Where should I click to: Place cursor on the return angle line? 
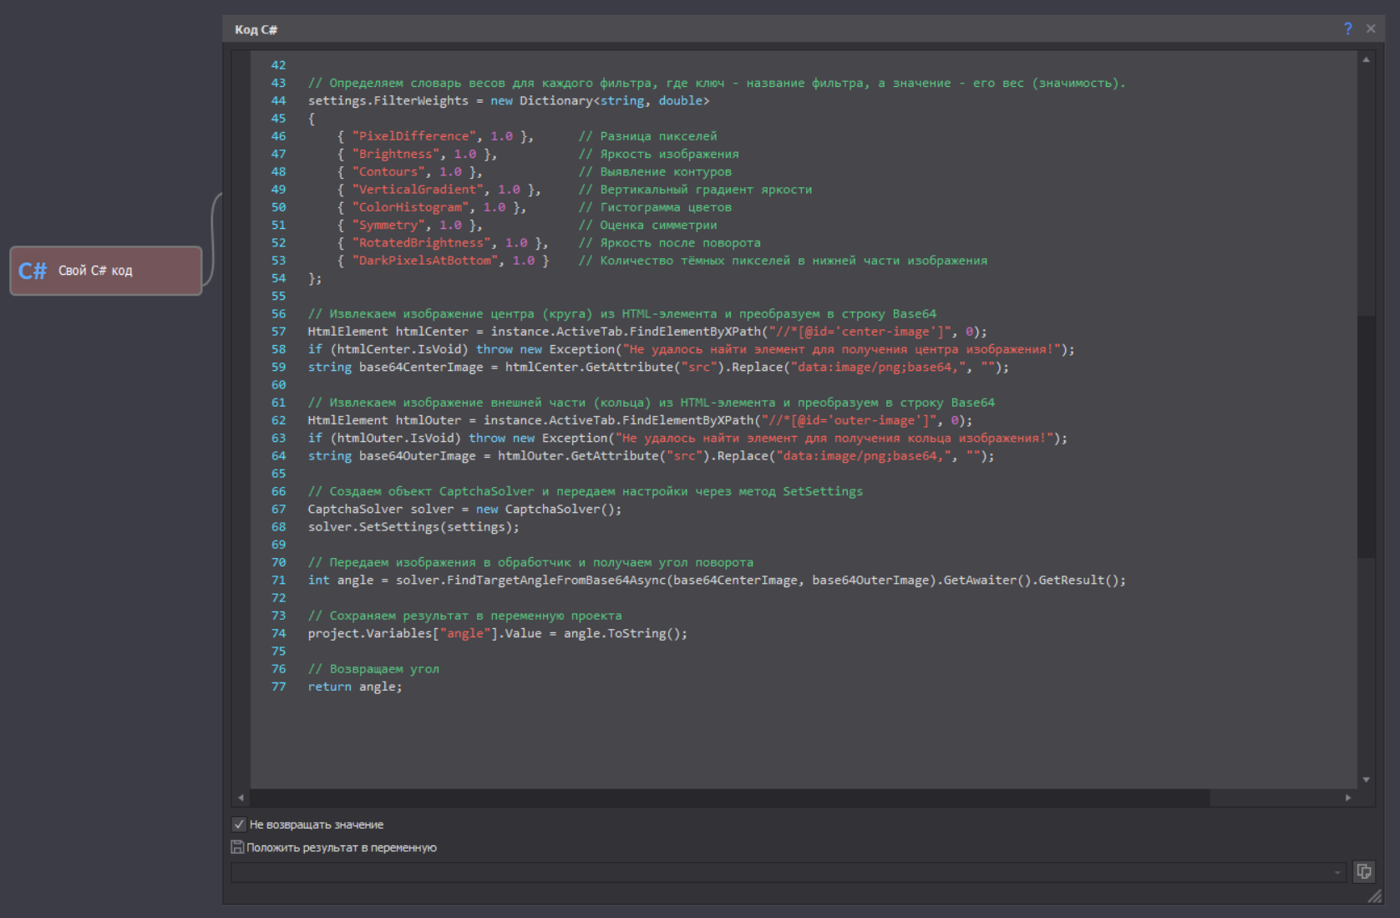click(x=355, y=687)
